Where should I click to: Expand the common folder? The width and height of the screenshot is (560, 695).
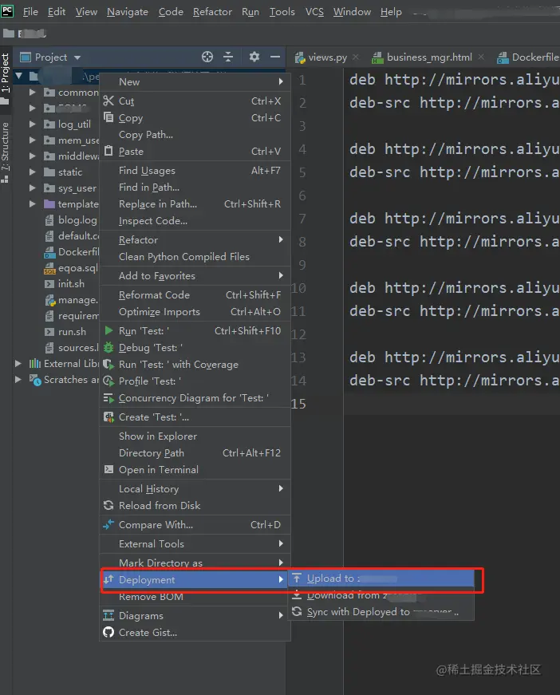tap(32, 93)
